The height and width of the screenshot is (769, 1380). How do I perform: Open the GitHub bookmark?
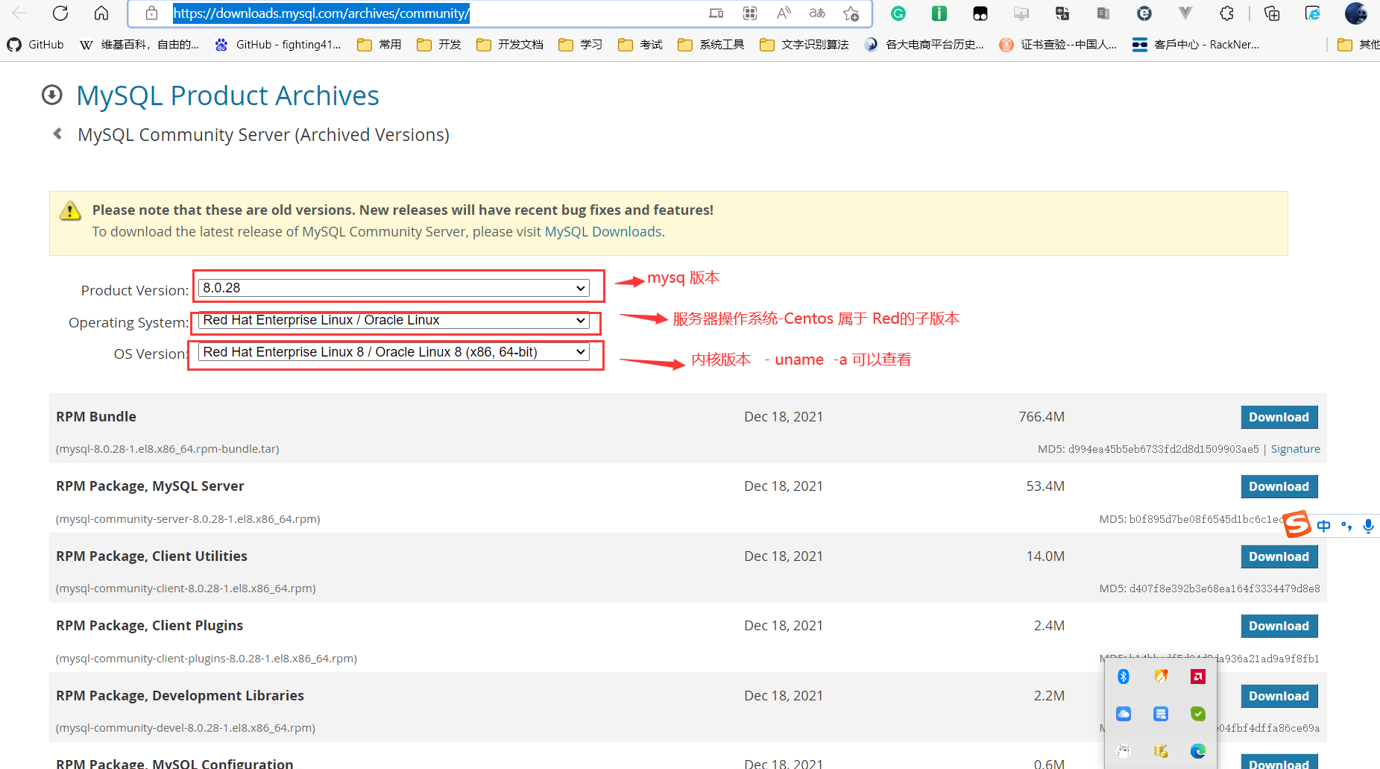[x=35, y=45]
